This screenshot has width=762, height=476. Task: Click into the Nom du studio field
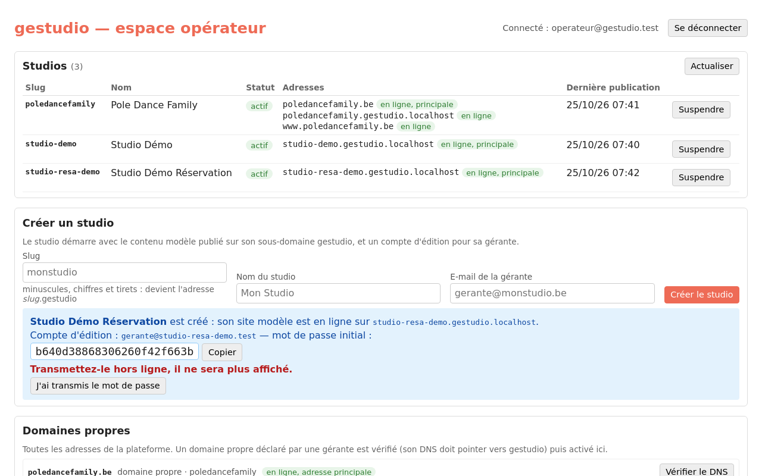click(338, 293)
